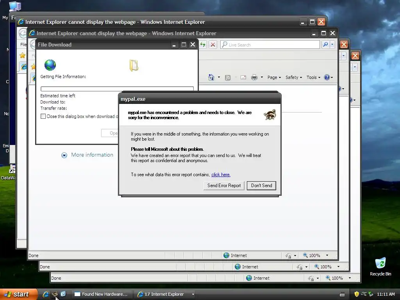This screenshot has width=400, height=300.
Task: Open the Live Search provider dropdown arrow
Action: [x=332, y=45]
